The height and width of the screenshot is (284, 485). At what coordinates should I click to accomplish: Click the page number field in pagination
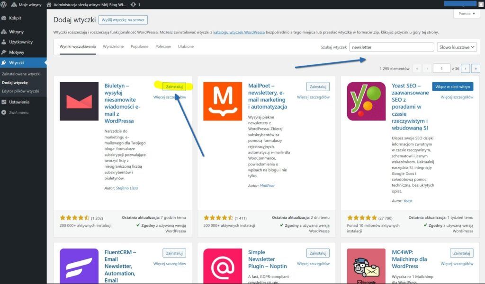tap(441, 68)
